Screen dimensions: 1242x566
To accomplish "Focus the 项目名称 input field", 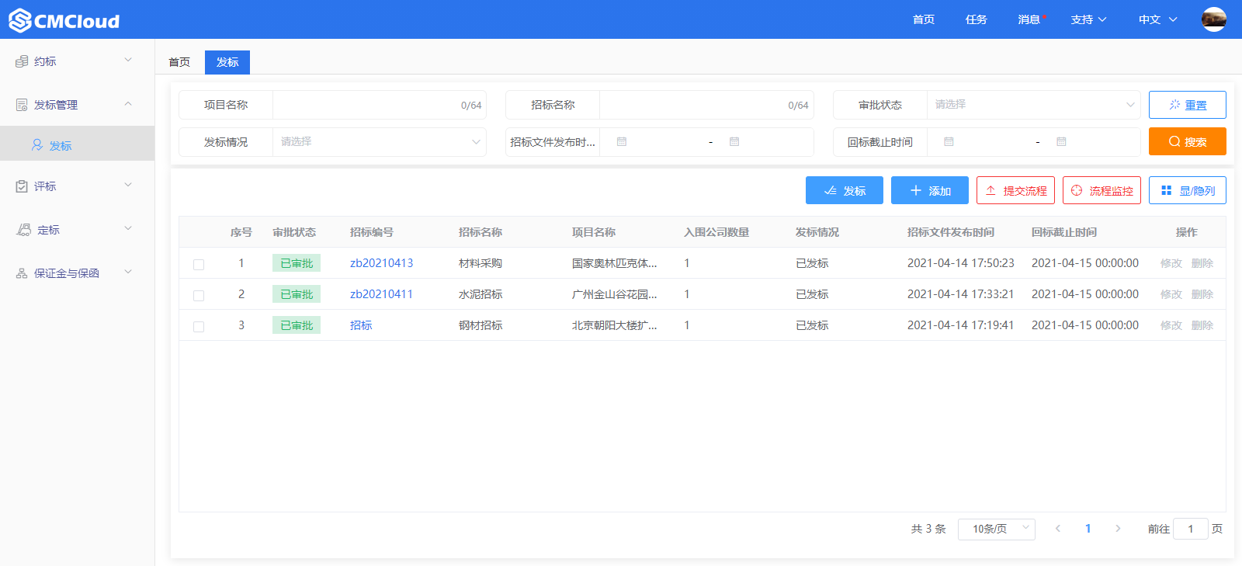I will coord(380,105).
